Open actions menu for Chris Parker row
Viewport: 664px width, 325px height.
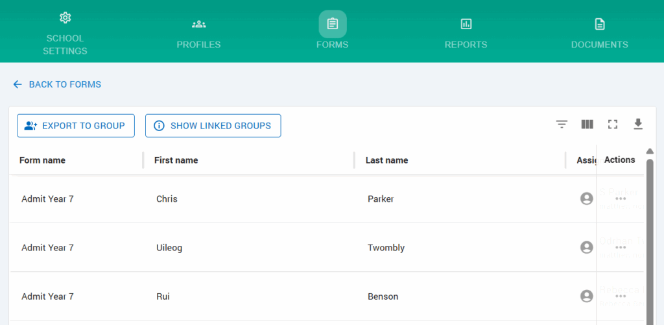tap(621, 199)
